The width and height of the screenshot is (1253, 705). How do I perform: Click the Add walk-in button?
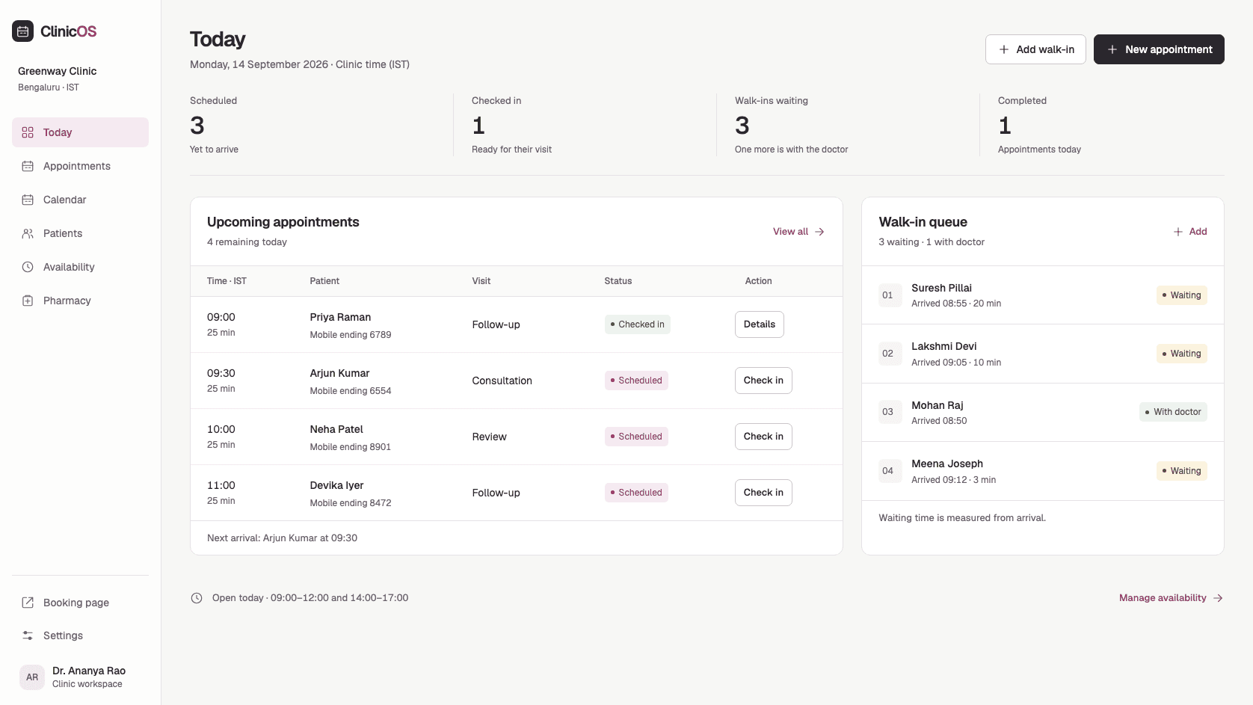click(1035, 49)
